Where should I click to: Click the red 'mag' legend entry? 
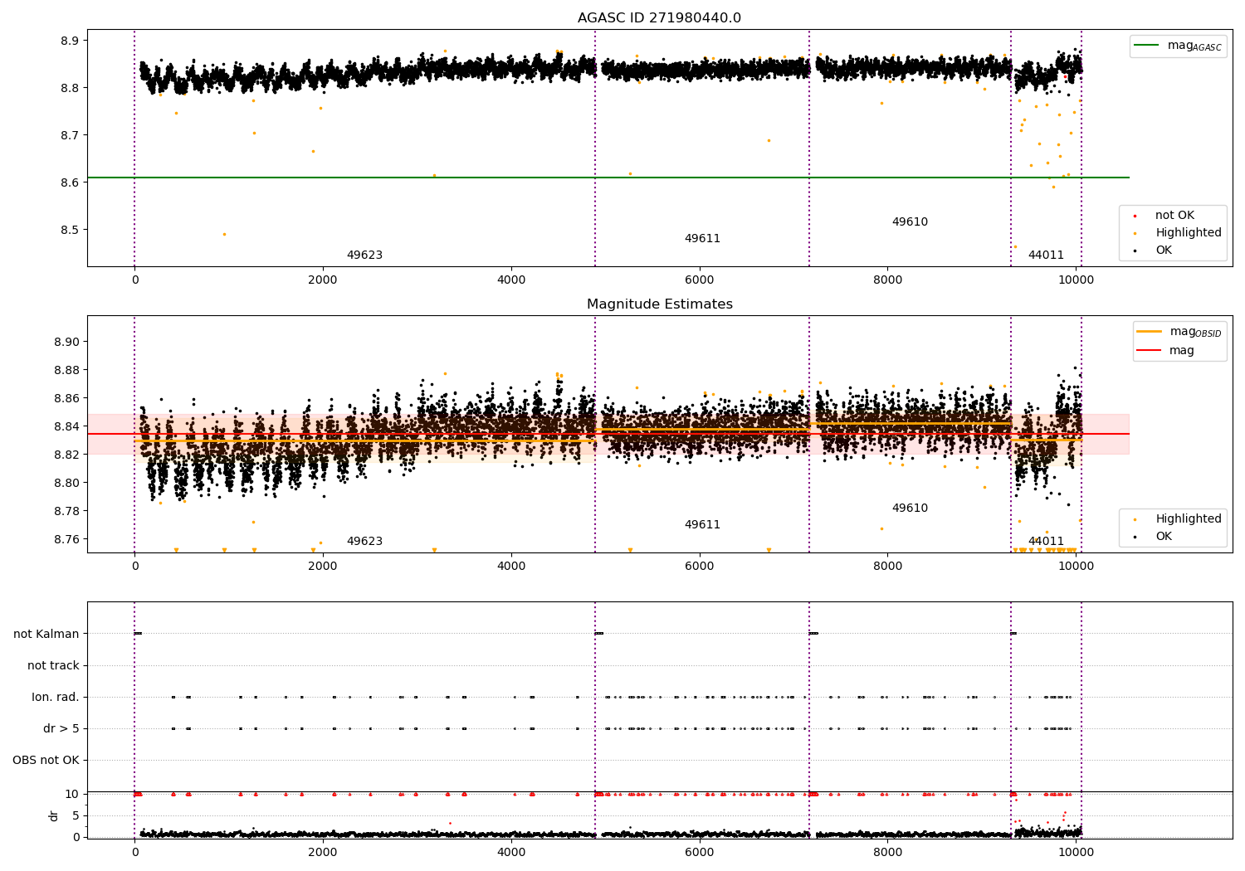point(1182,351)
